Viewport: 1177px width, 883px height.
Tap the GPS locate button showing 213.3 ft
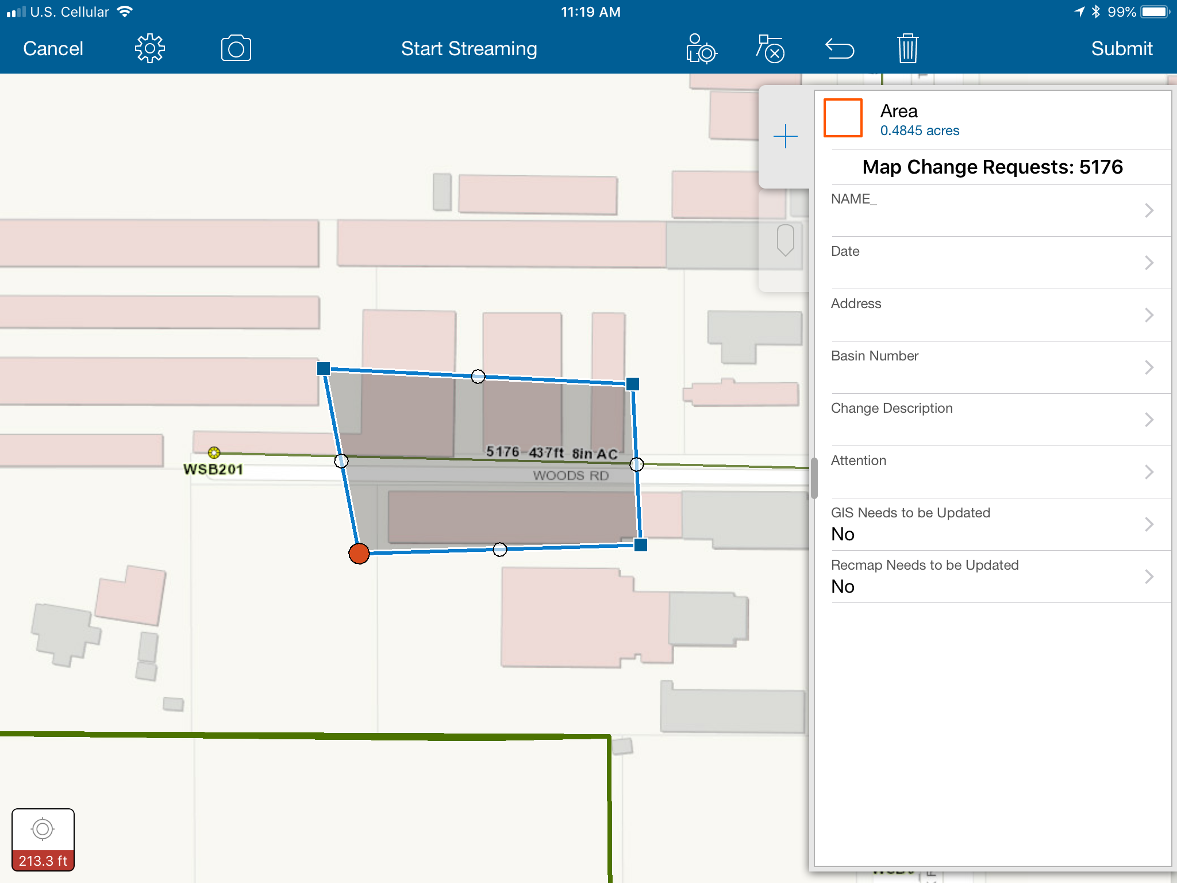(43, 840)
